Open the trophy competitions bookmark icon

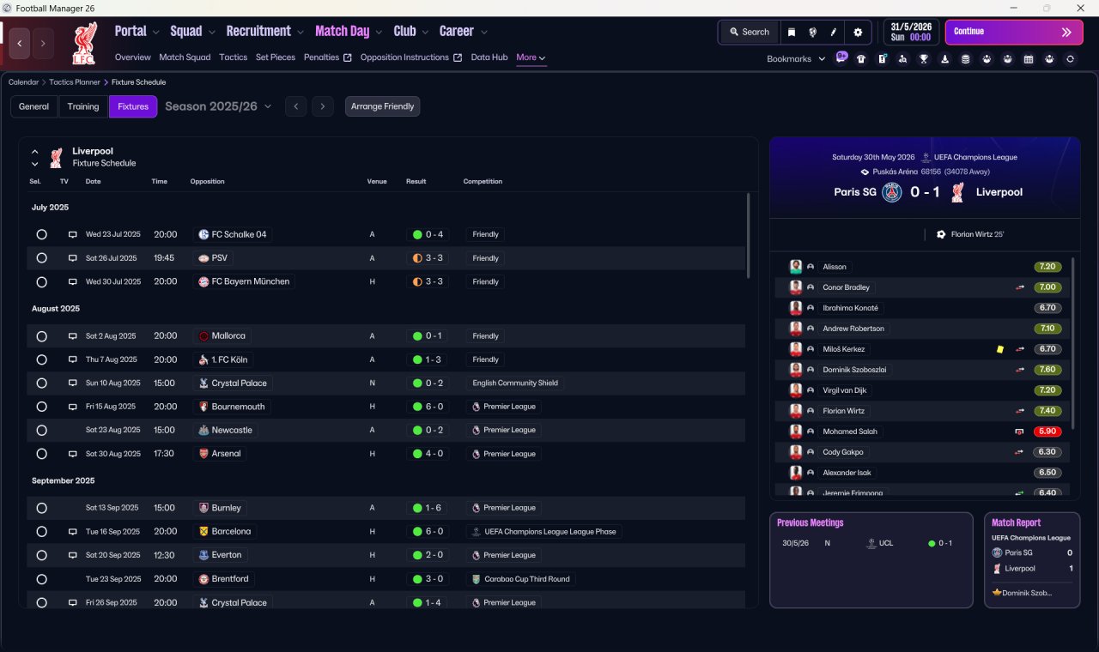pyautogui.click(x=924, y=59)
